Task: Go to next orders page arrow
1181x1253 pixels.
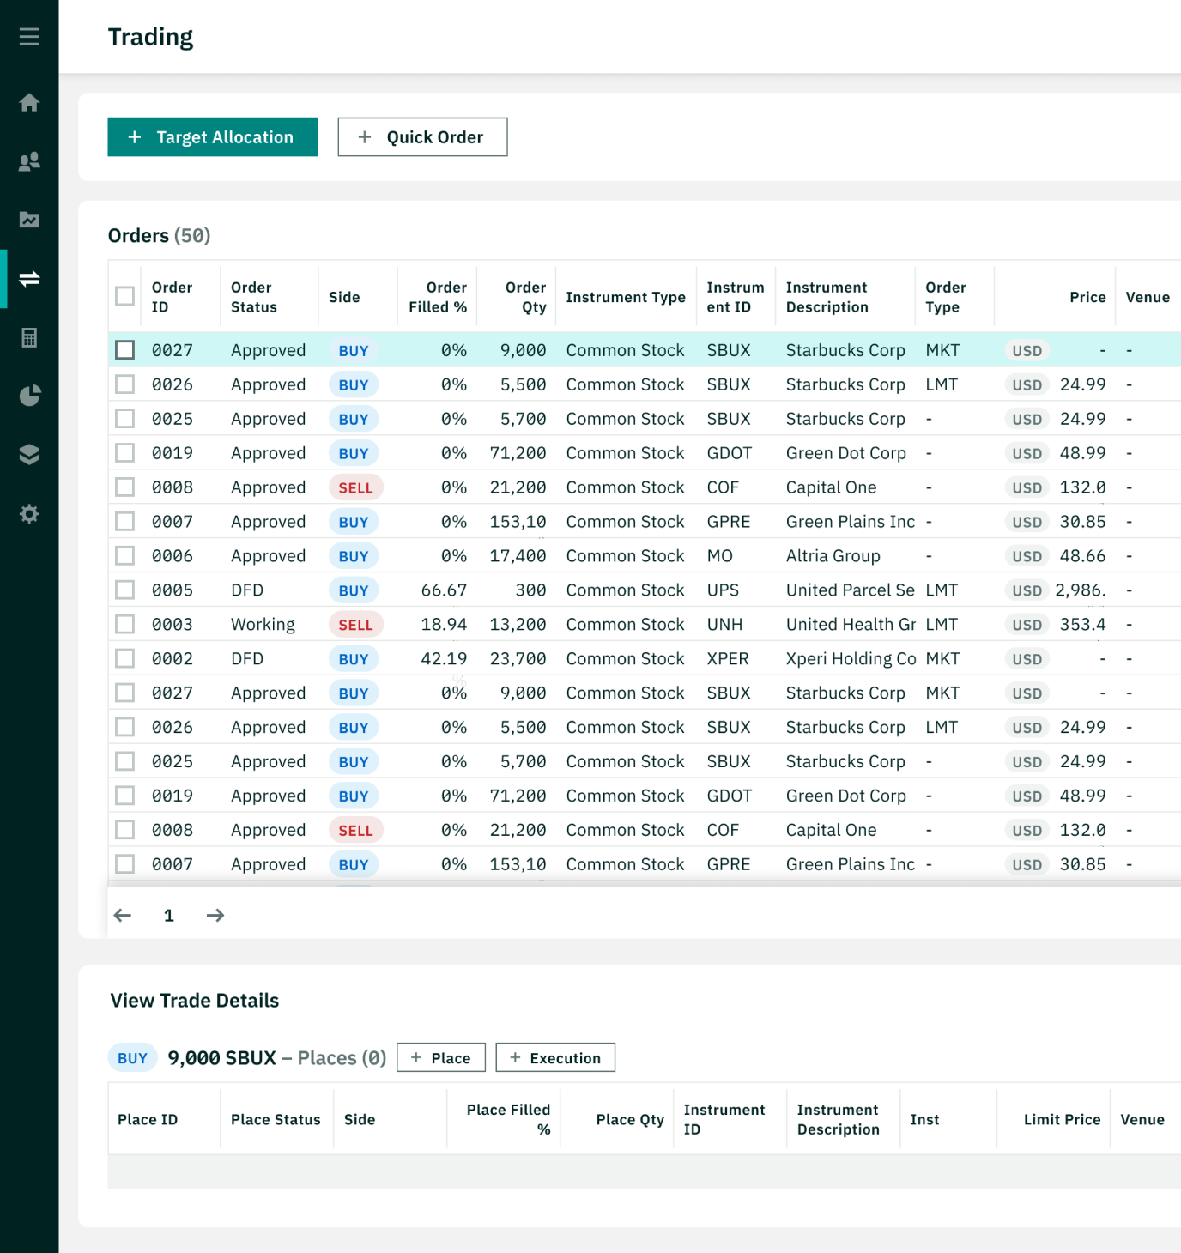Action: point(215,916)
